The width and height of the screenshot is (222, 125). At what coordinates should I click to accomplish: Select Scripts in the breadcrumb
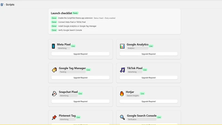10,4
